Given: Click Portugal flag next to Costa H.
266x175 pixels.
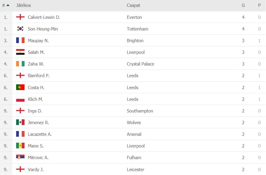Looking at the screenshot, I should 20,87.
